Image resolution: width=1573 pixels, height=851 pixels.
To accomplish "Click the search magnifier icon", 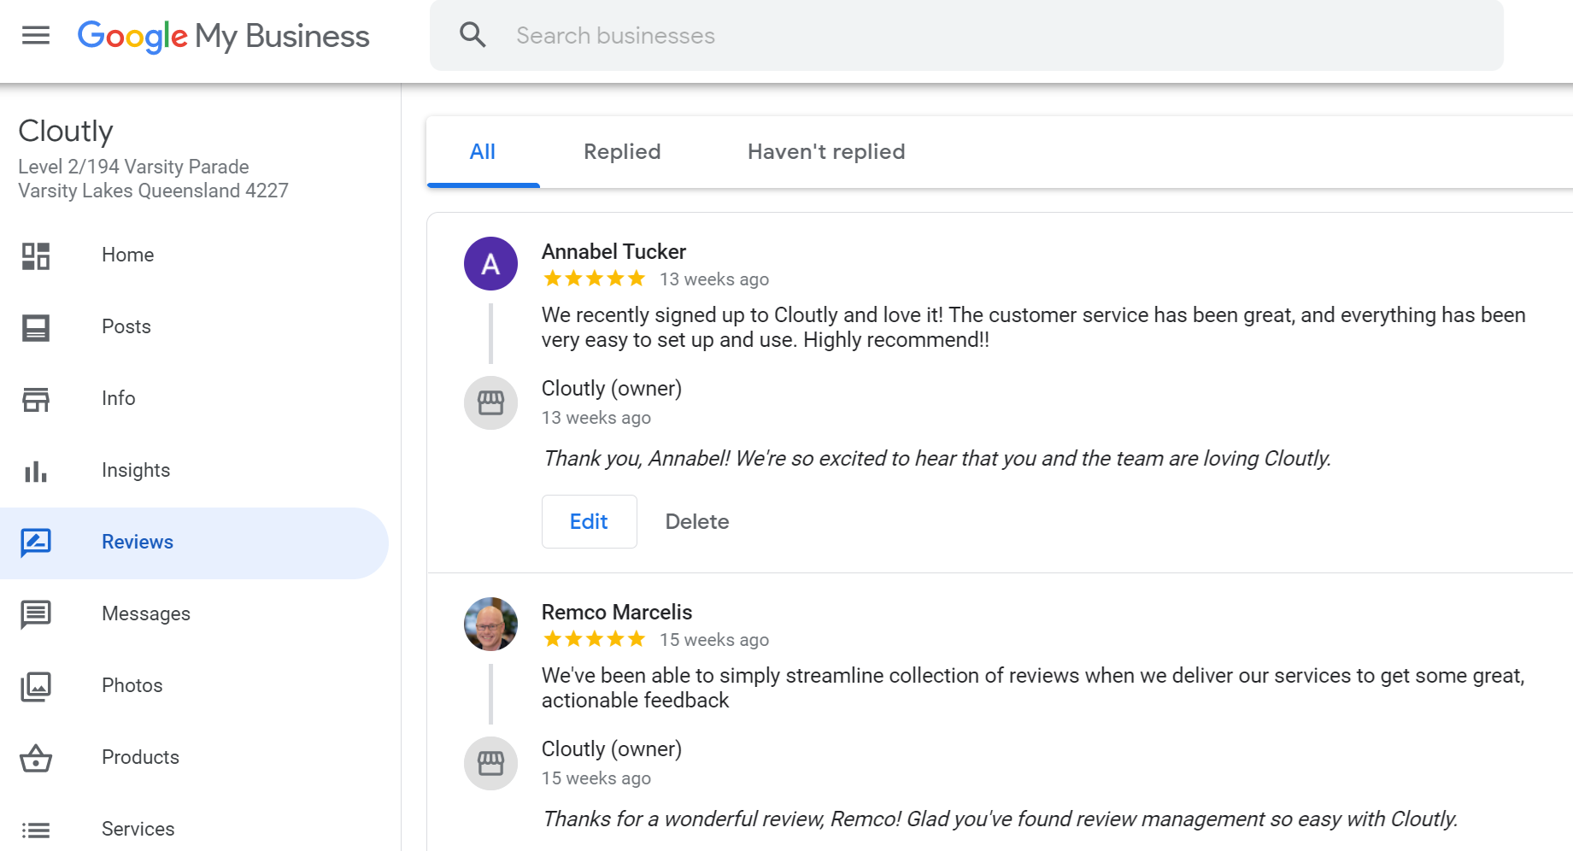I will point(472,35).
